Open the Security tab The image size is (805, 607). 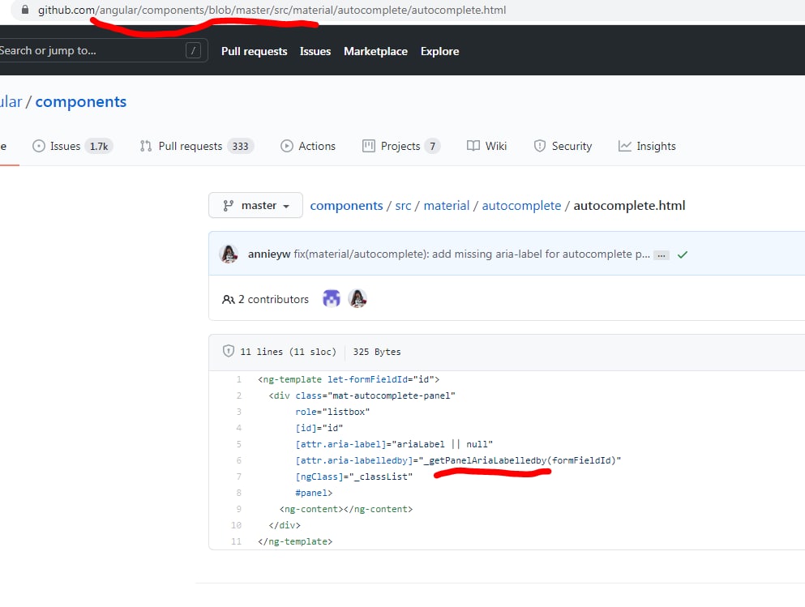(563, 146)
